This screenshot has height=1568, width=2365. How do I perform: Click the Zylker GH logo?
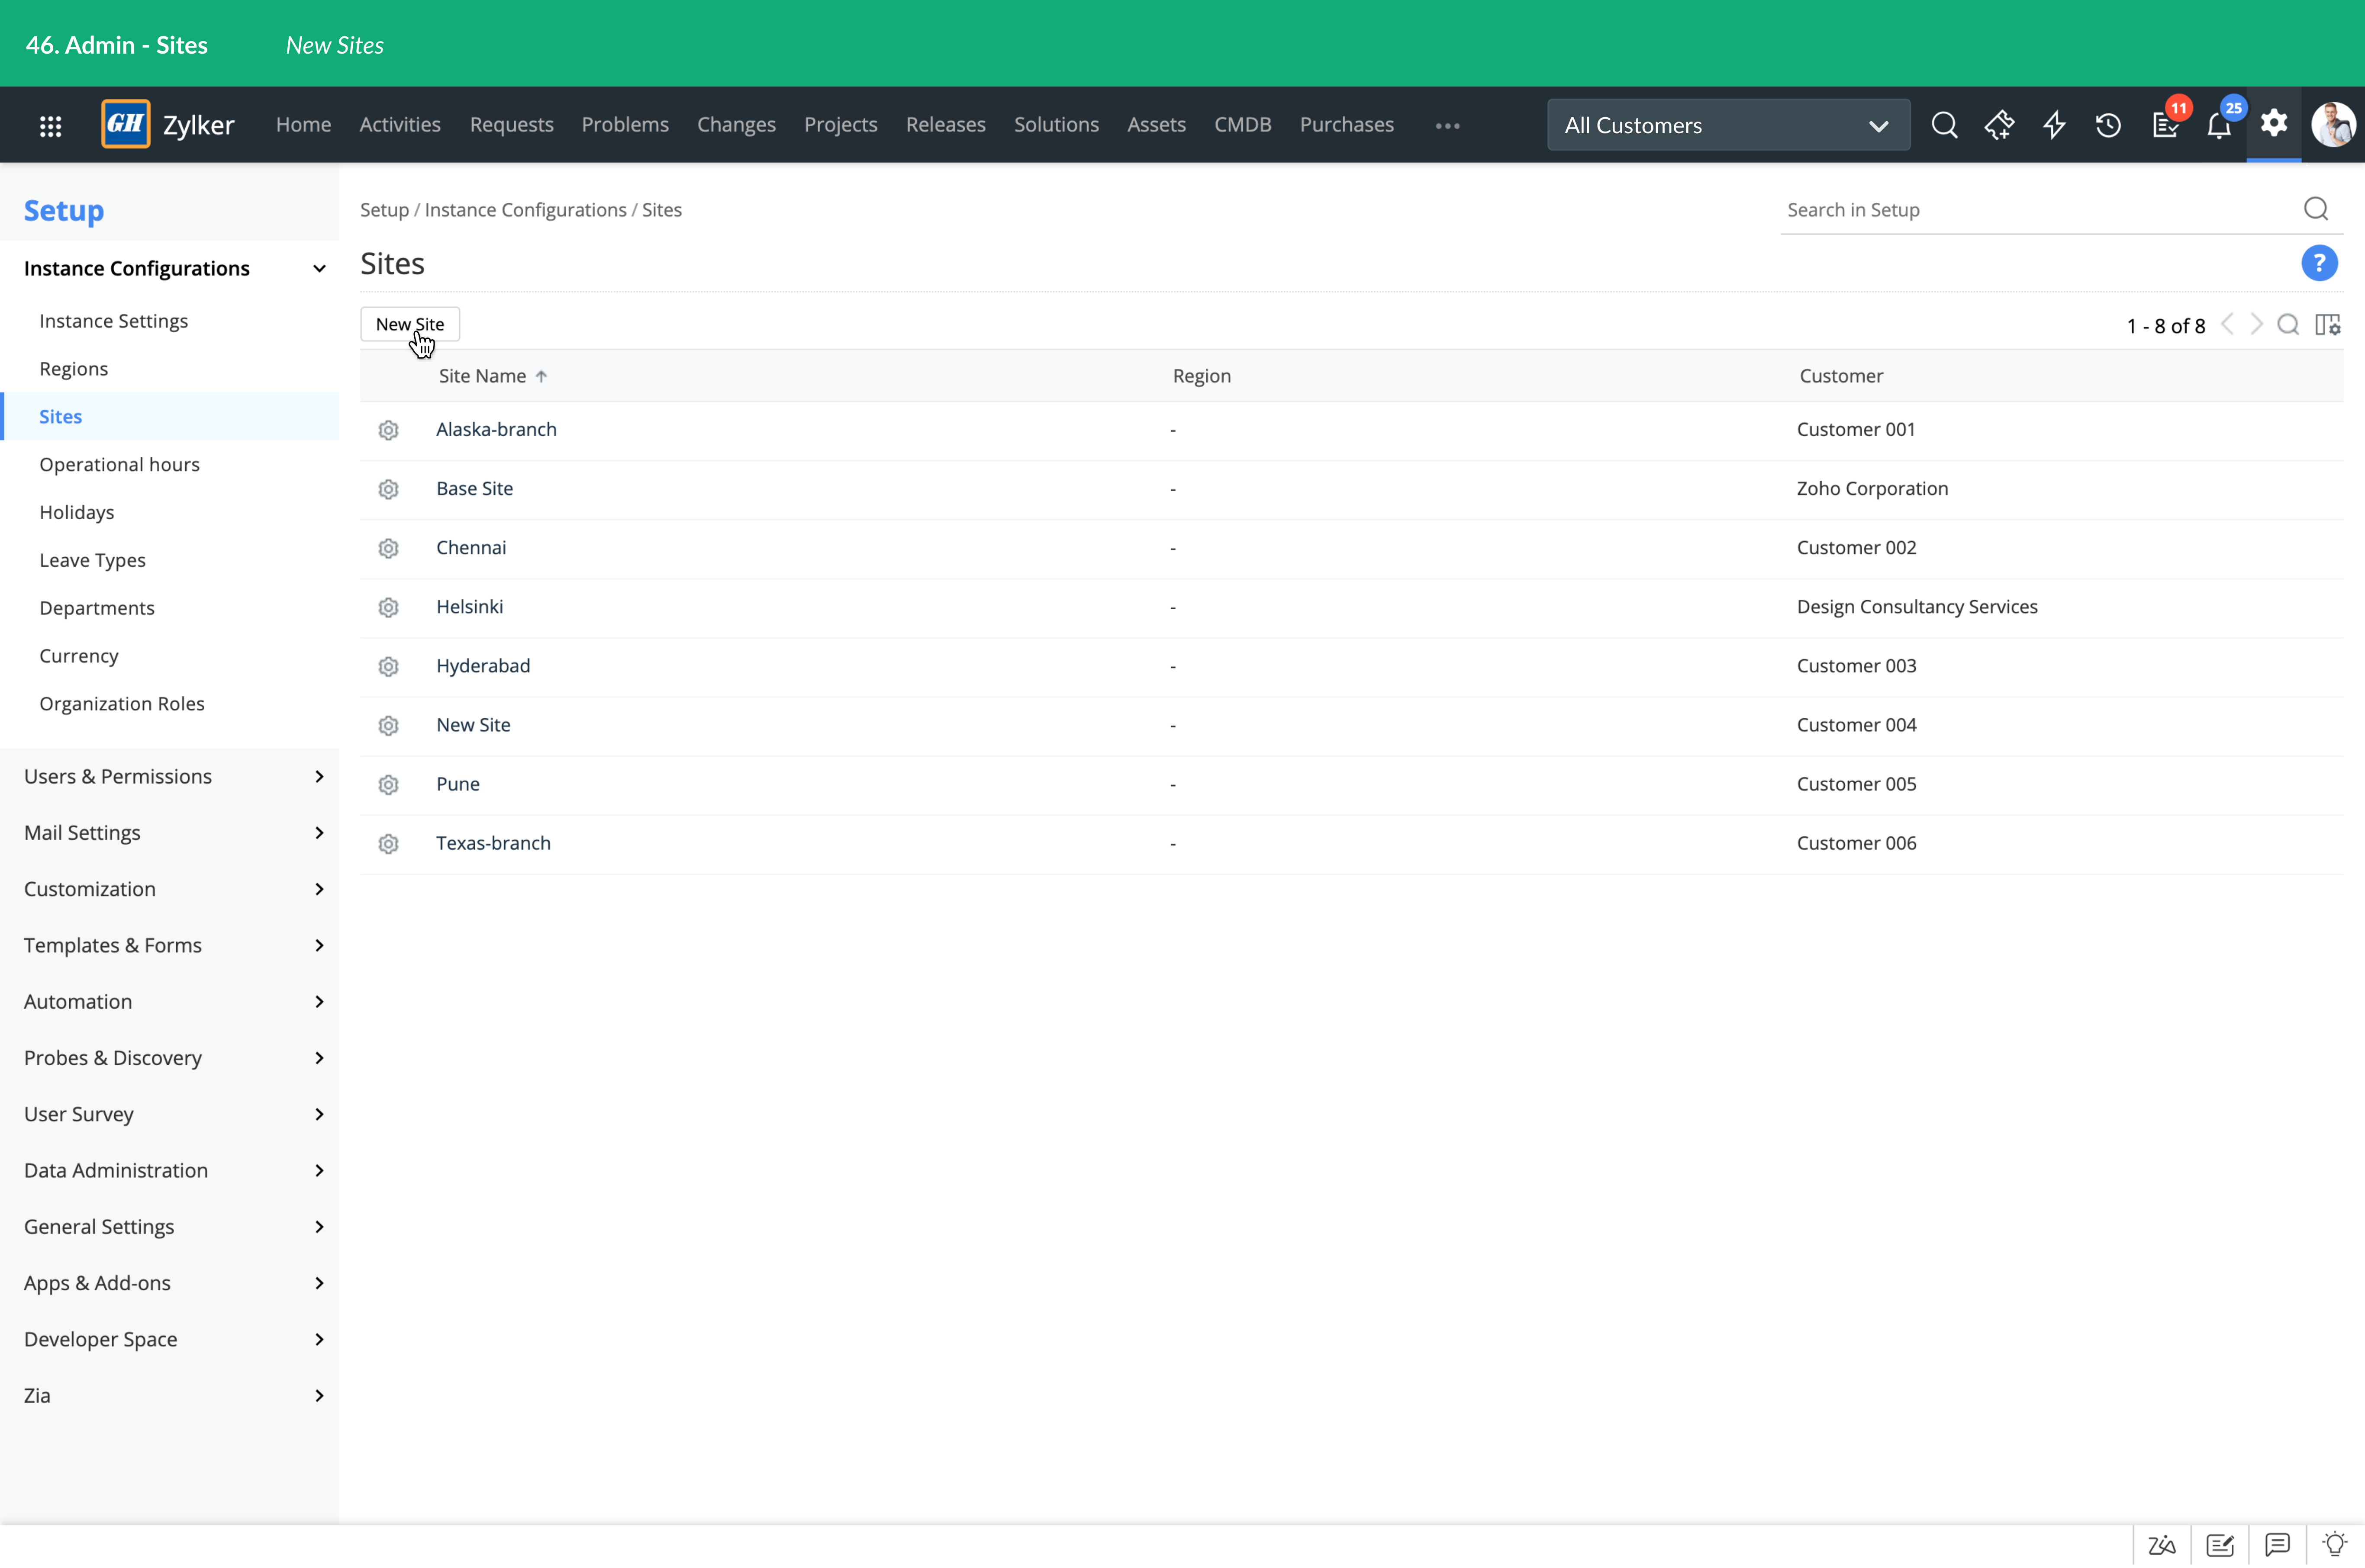[x=126, y=124]
